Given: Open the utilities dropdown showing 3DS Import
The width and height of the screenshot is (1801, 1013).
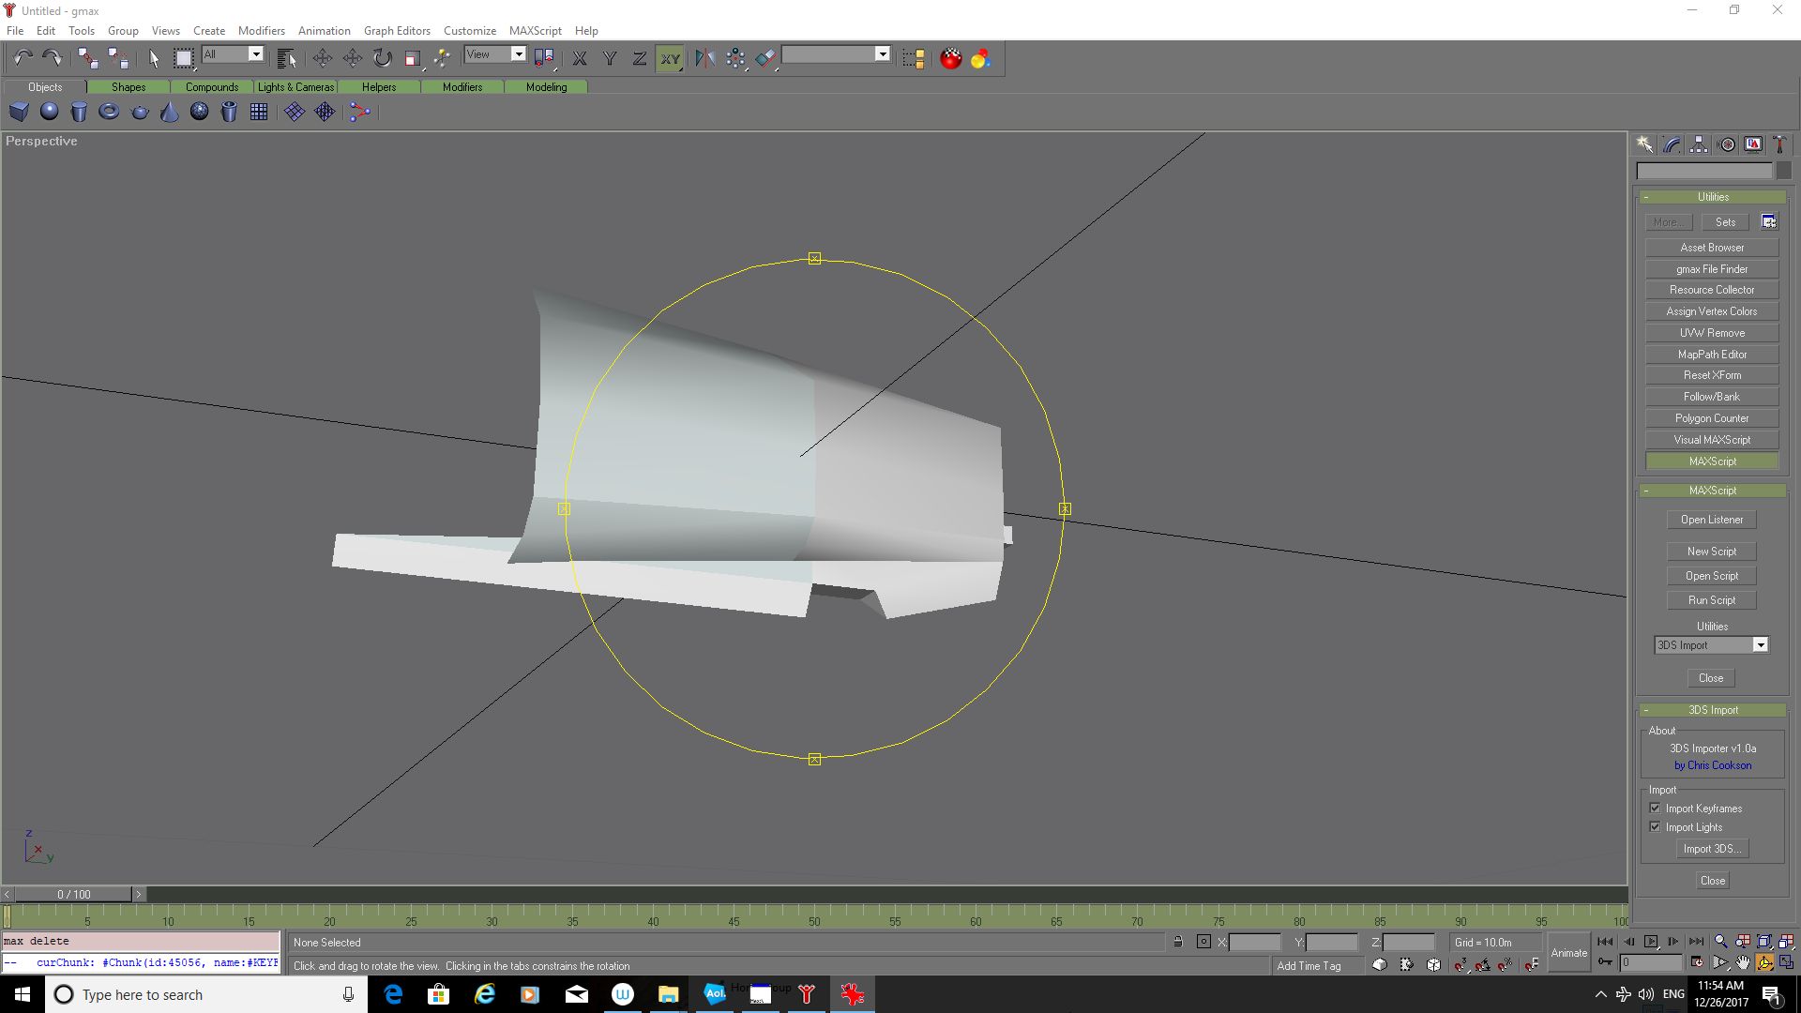Looking at the screenshot, I should [x=1761, y=645].
